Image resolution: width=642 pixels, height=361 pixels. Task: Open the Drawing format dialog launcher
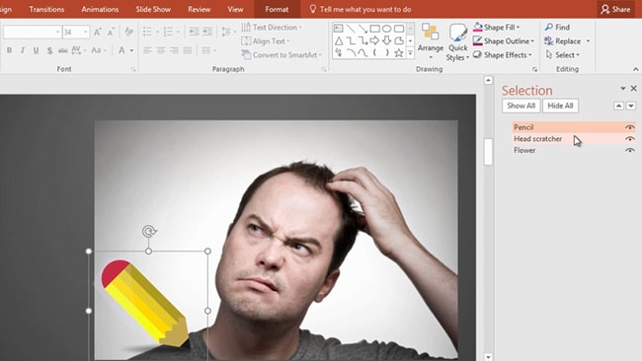point(534,69)
